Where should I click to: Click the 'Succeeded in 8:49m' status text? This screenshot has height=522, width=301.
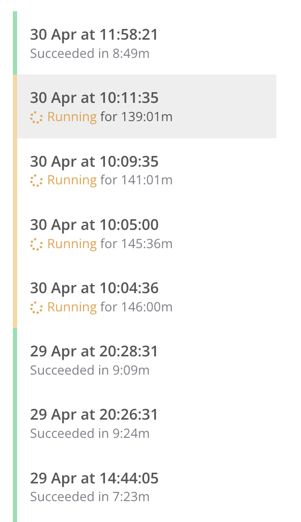click(90, 53)
